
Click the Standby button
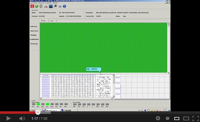pyautogui.click(x=34, y=35)
